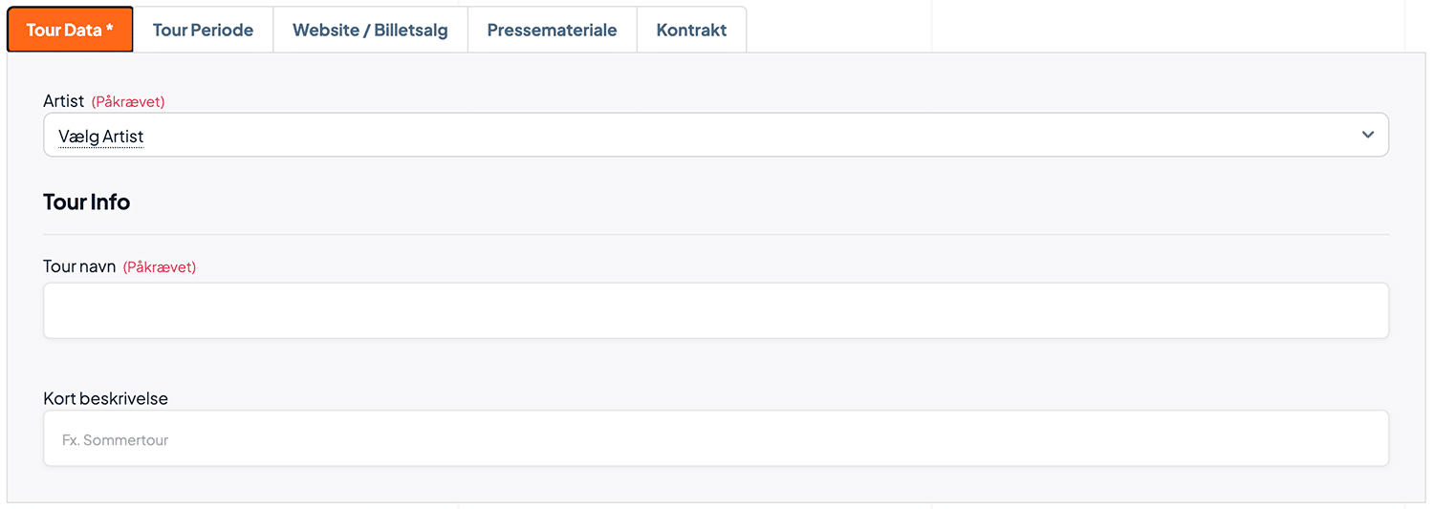This screenshot has width=1434, height=509.
Task: Go to the Pressemateriale tab
Action: (552, 30)
